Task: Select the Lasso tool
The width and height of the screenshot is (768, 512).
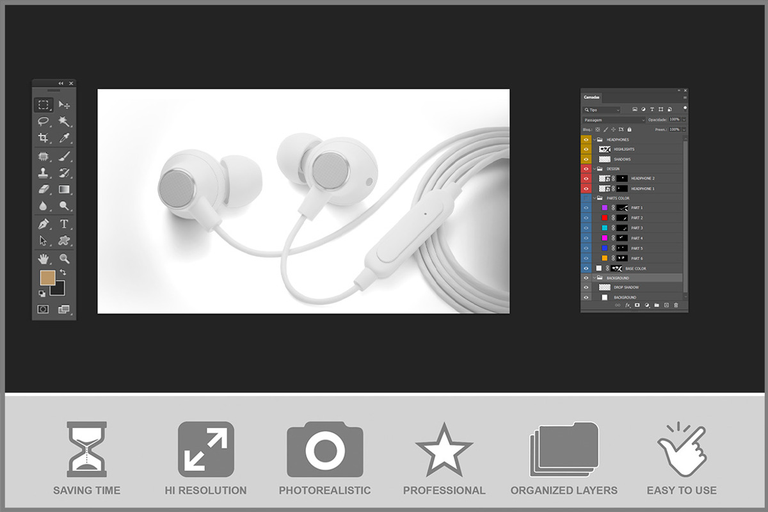Action: click(x=44, y=121)
